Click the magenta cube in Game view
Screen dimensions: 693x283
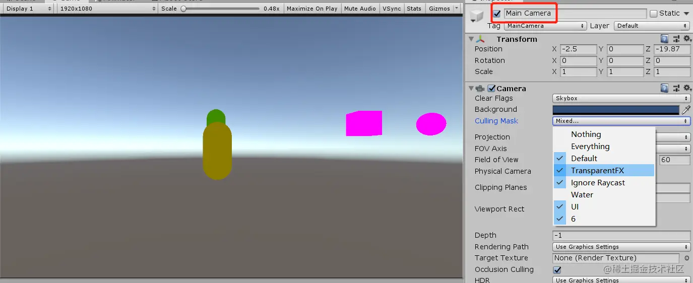point(364,123)
